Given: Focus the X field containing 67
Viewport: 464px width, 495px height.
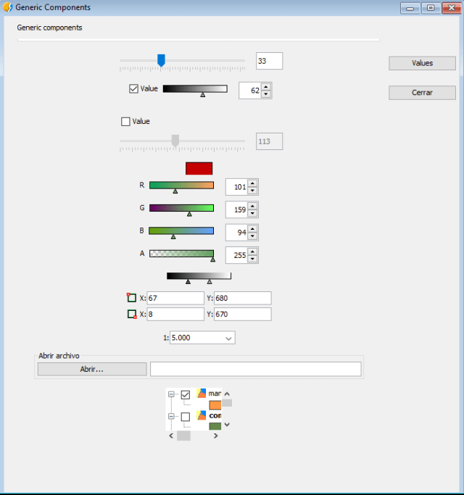Looking at the screenshot, I should (175, 298).
